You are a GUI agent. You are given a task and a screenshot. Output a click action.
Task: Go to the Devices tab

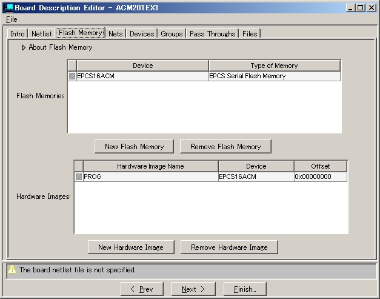tap(141, 34)
